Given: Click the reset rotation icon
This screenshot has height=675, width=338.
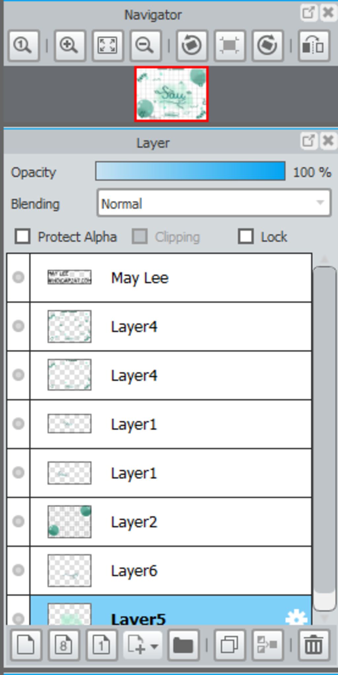Looking at the screenshot, I should (x=230, y=46).
